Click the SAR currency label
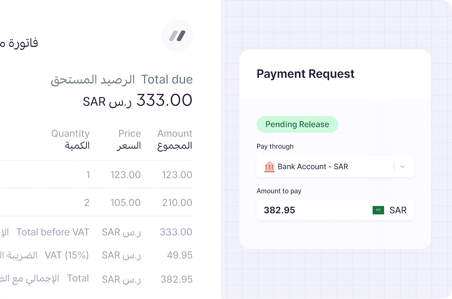Viewport: 452px width, 299px height. pos(398,210)
